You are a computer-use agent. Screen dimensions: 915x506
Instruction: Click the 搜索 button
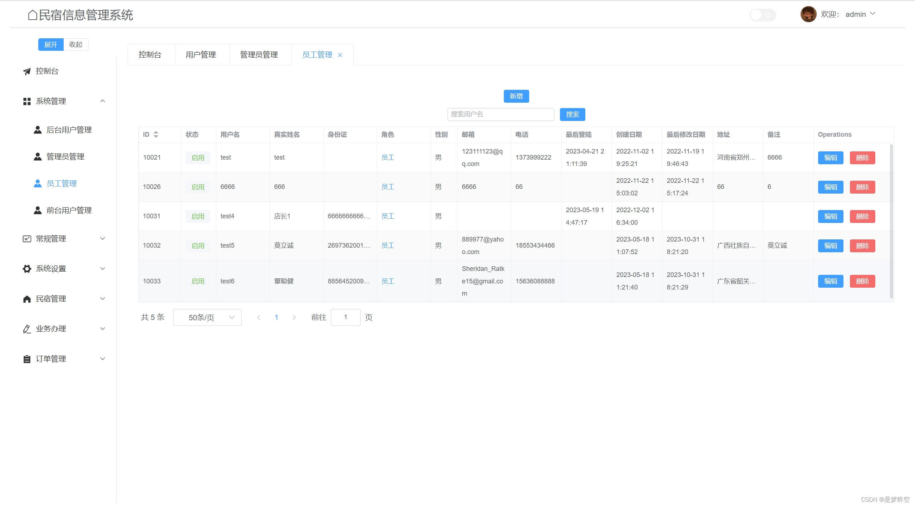point(572,115)
